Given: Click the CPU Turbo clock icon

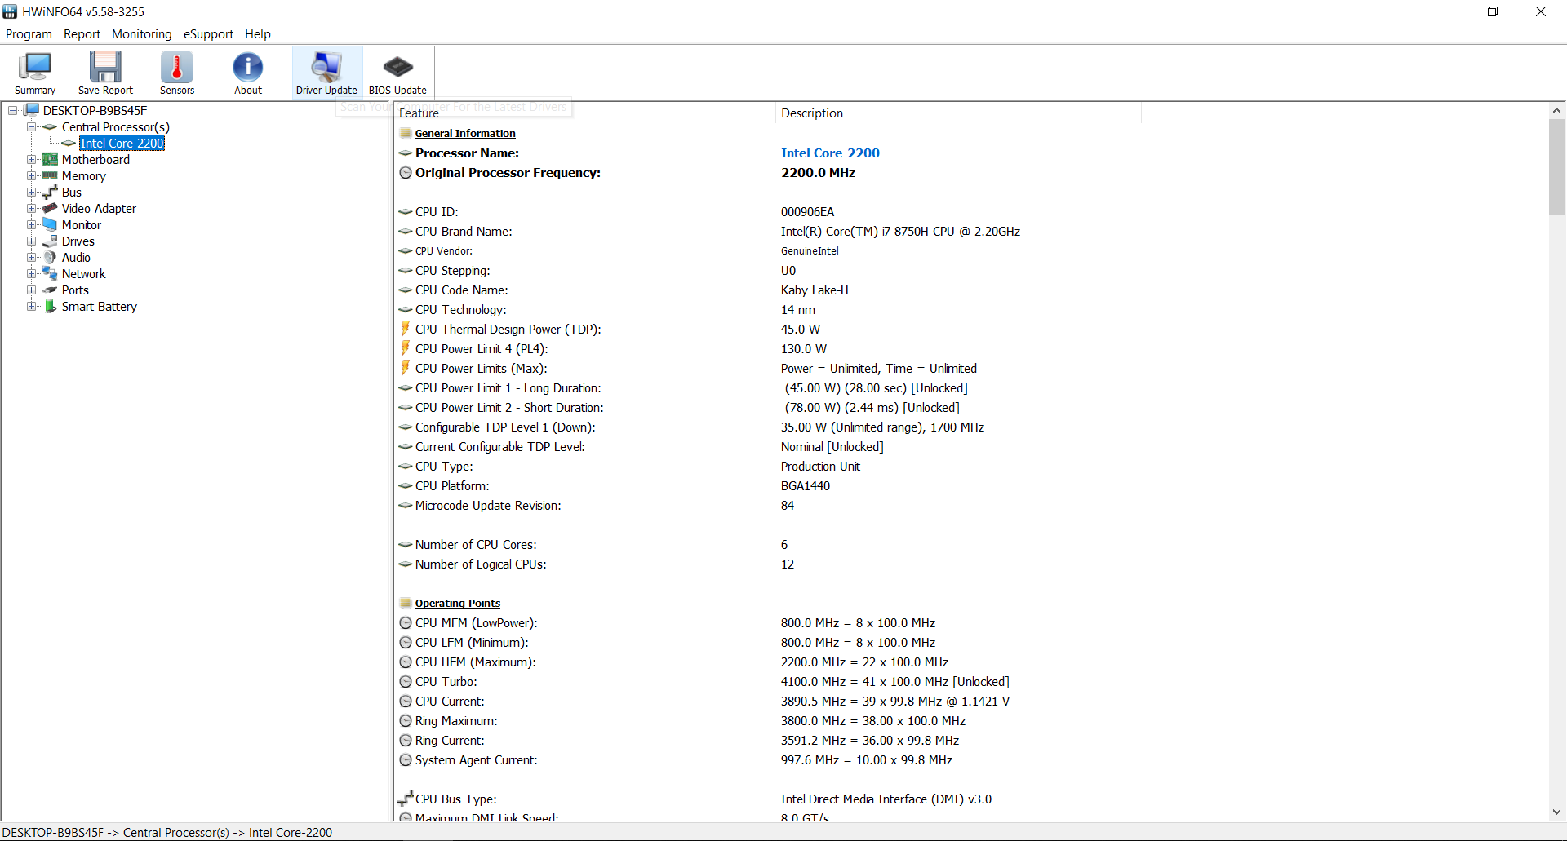Looking at the screenshot, I should (406, 681).
